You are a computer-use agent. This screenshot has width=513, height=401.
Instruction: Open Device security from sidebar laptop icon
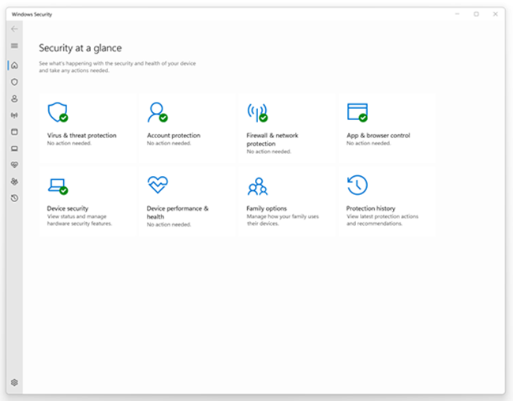(14, 148)
